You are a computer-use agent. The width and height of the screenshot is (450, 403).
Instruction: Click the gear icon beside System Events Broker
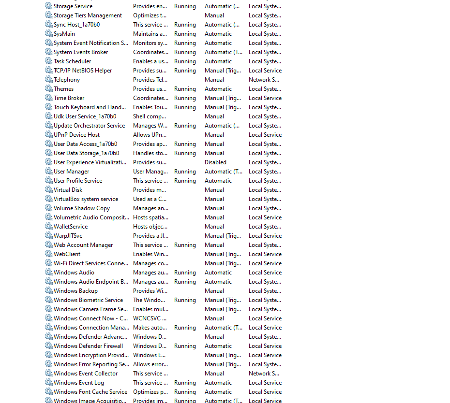[49, 52]
